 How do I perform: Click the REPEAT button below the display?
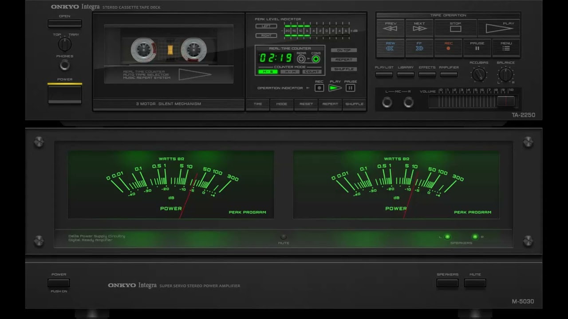(x=330, y=104)
